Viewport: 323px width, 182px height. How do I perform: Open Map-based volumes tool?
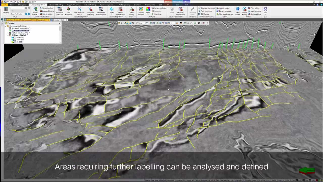click(x=225, y=14)
